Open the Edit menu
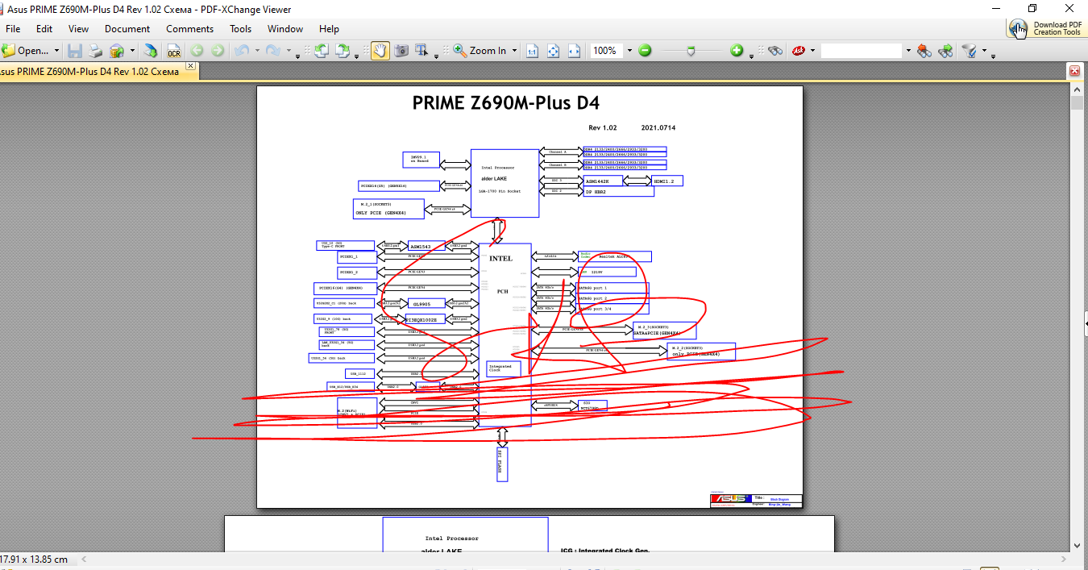The width and height of the screenshot is (1088, 570). point(44,28)
